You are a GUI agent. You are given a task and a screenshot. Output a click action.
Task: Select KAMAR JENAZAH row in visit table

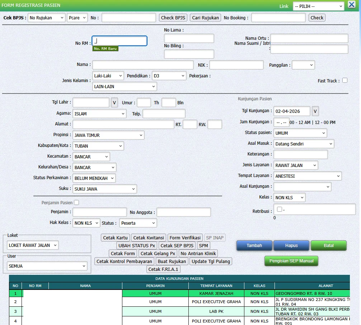[179, 293]
